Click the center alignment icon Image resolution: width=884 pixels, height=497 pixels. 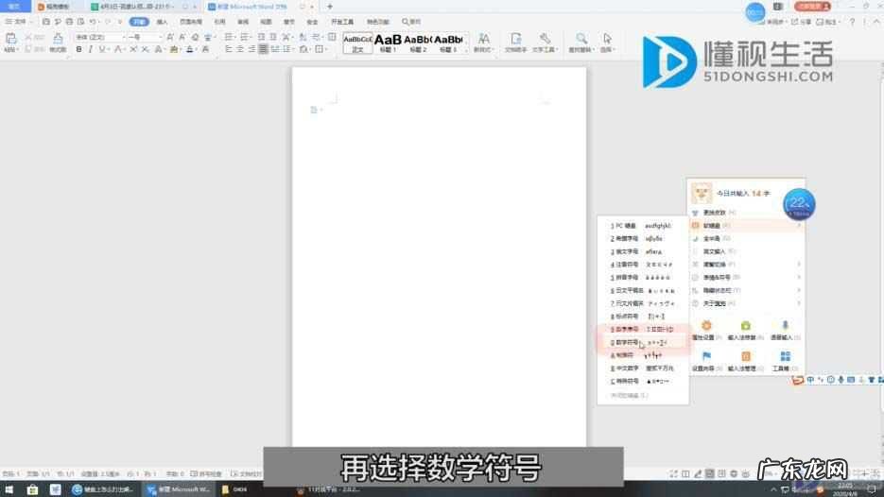point(240,49)
